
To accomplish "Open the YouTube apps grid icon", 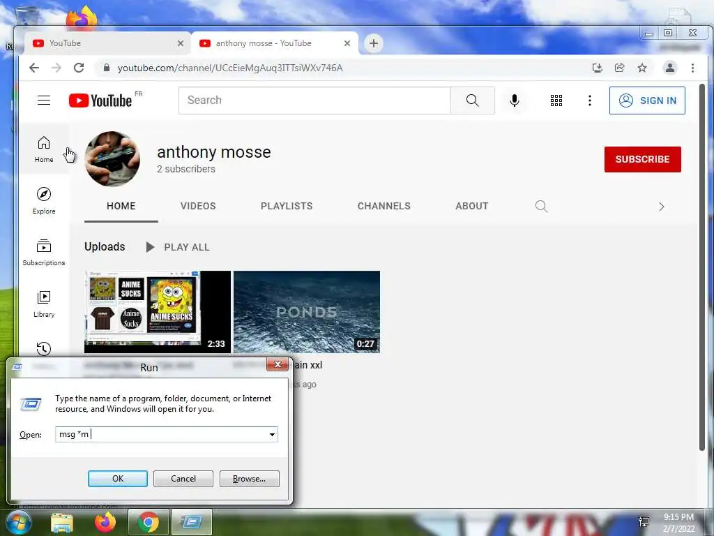I will (x=556, y=100).
